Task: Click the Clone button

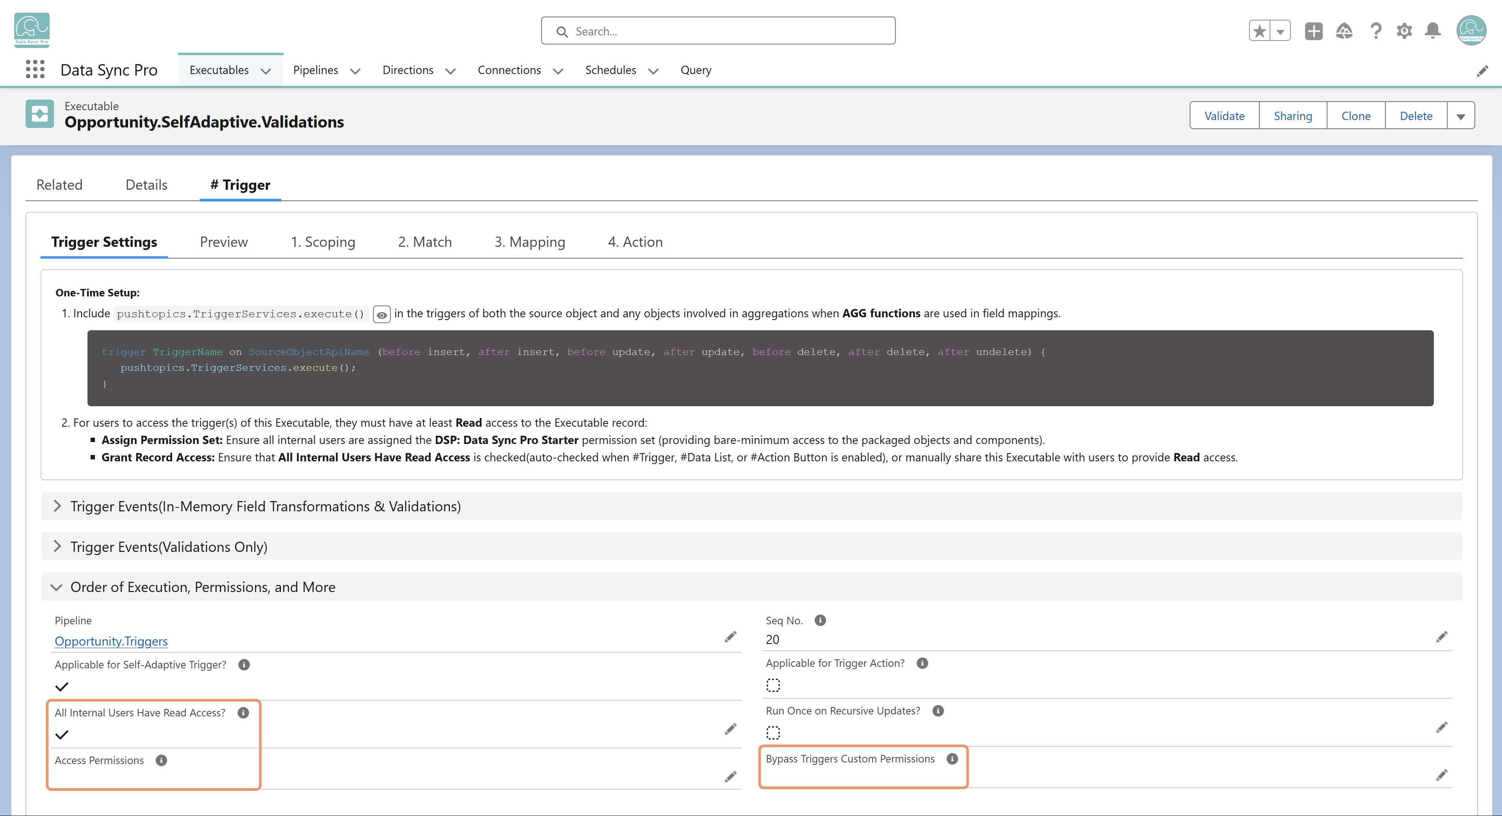Action: pos(1355,115)
